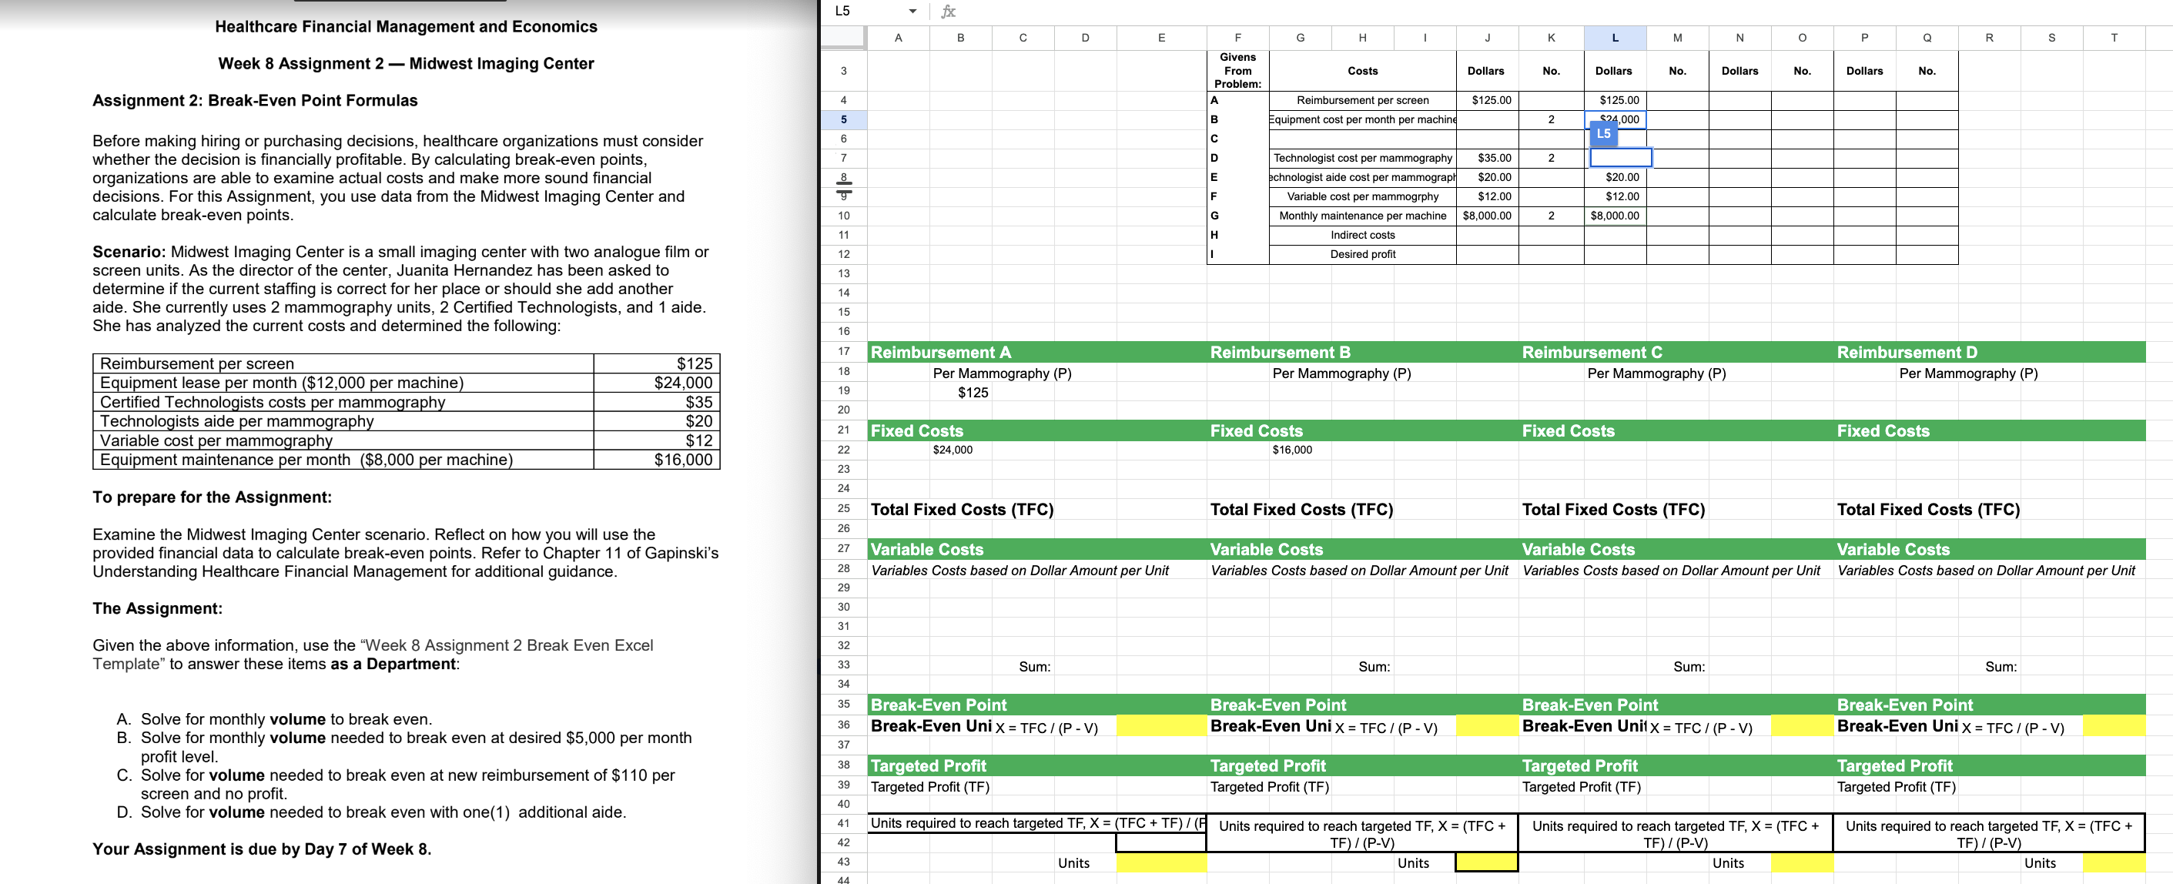The image size is (2173, 884).
Task: Click the $125 cell under Reimbursement A
Action: [973, 392]
